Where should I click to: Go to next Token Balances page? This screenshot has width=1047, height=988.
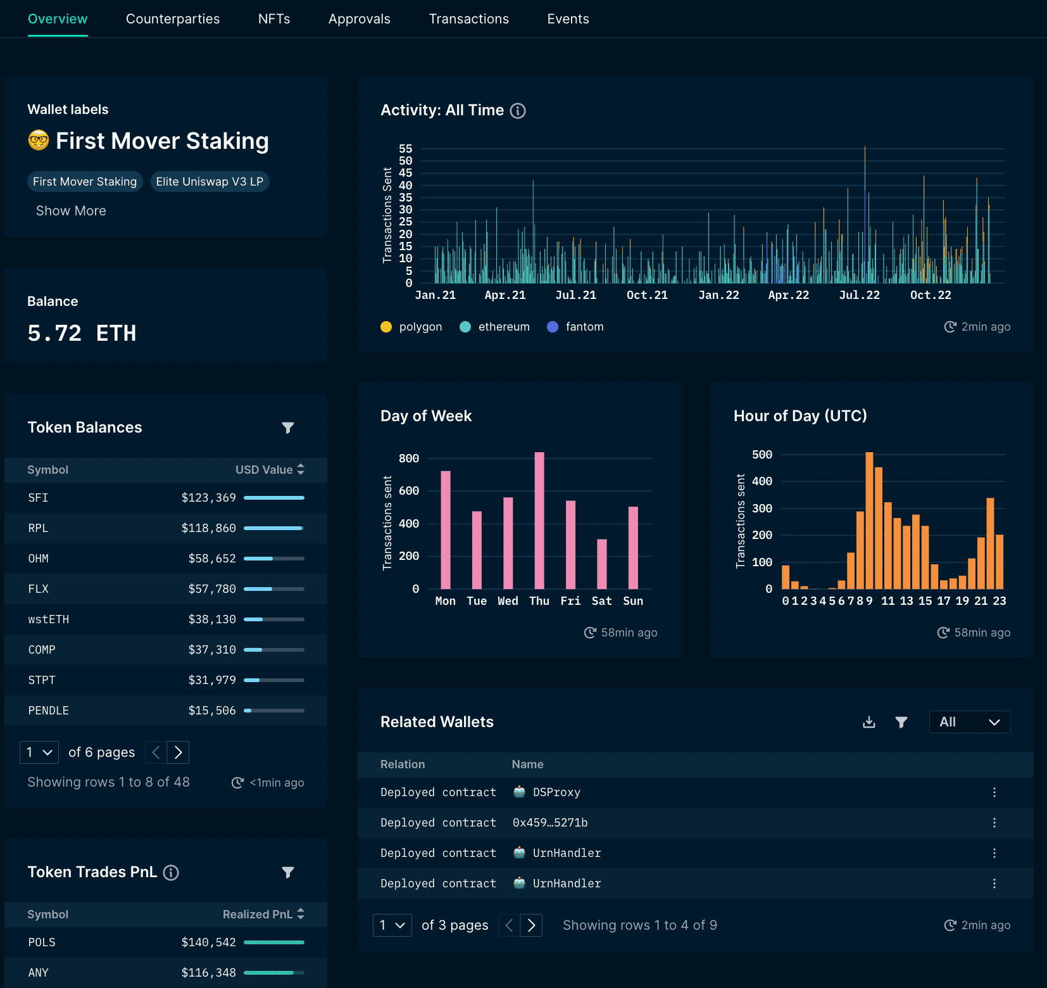(179, 752)
